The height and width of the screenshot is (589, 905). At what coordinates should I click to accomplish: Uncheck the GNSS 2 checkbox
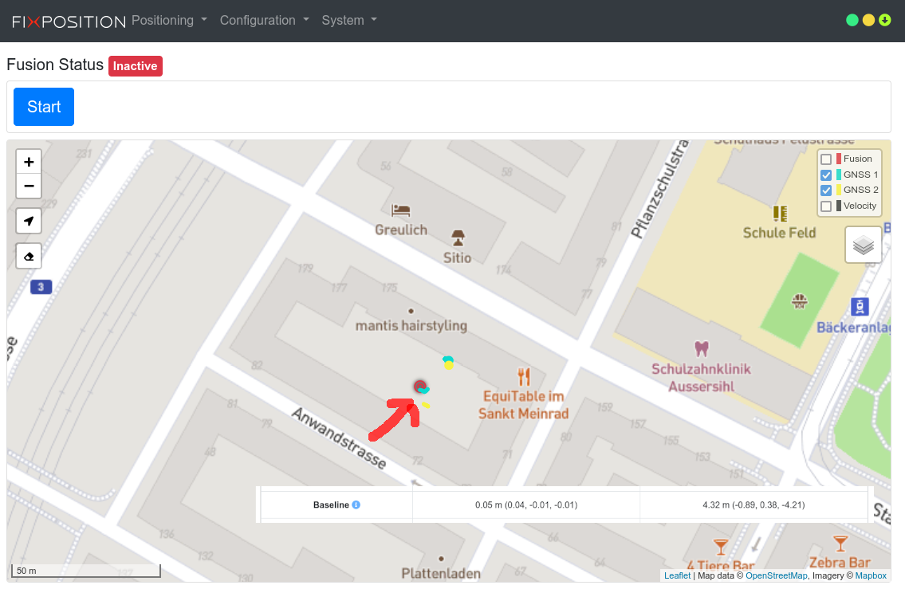coord(826,190)
